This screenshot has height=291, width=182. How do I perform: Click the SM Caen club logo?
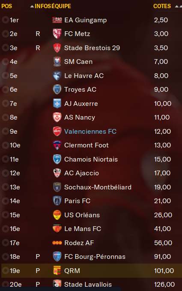(57, 62)
